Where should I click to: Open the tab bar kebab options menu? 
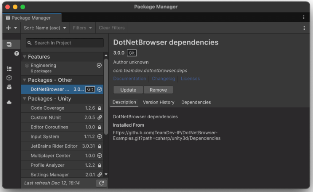pos(304,17)
